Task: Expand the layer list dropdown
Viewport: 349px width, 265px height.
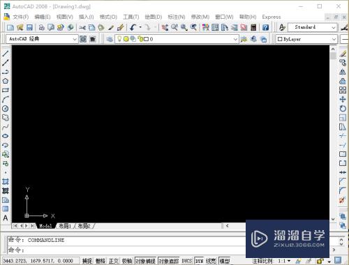Action: point(235,39)
